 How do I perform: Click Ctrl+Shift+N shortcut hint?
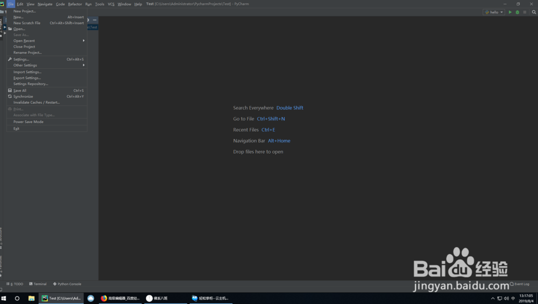(271, 119)
